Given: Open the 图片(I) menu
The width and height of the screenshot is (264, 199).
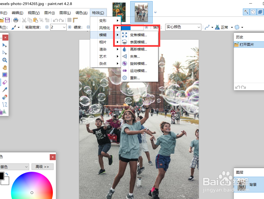Looking at the screenshot, I should (x=50, y=13).
